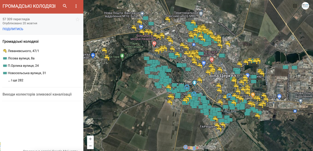Click the ГРОМАДСЬКІ КОЛОДЯЗІ map title
Viewport: 313px width, 151px height.
(x=29, y=6)
